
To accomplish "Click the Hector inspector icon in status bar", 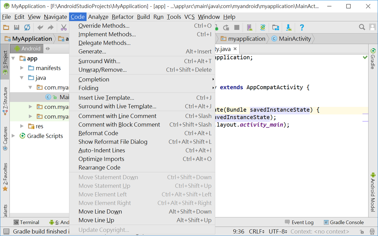I will pyautogui.click(x=372, y=232).
